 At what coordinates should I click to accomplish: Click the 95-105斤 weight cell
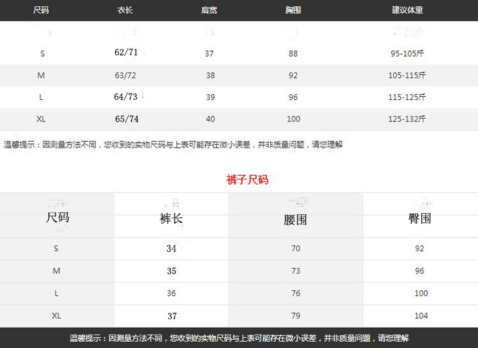pyautogui.click(x=407, y=54)
